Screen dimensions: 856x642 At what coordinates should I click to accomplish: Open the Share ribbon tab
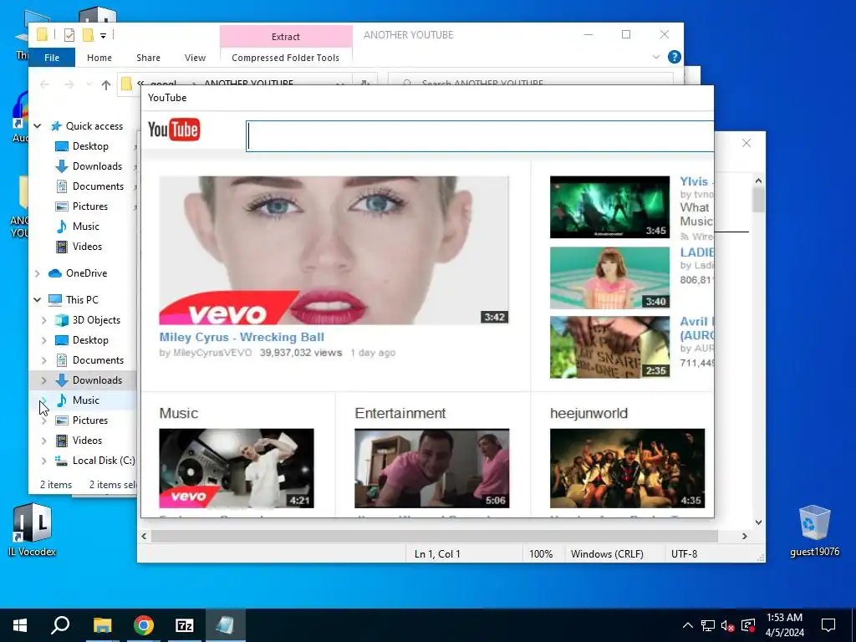point(149,58)
